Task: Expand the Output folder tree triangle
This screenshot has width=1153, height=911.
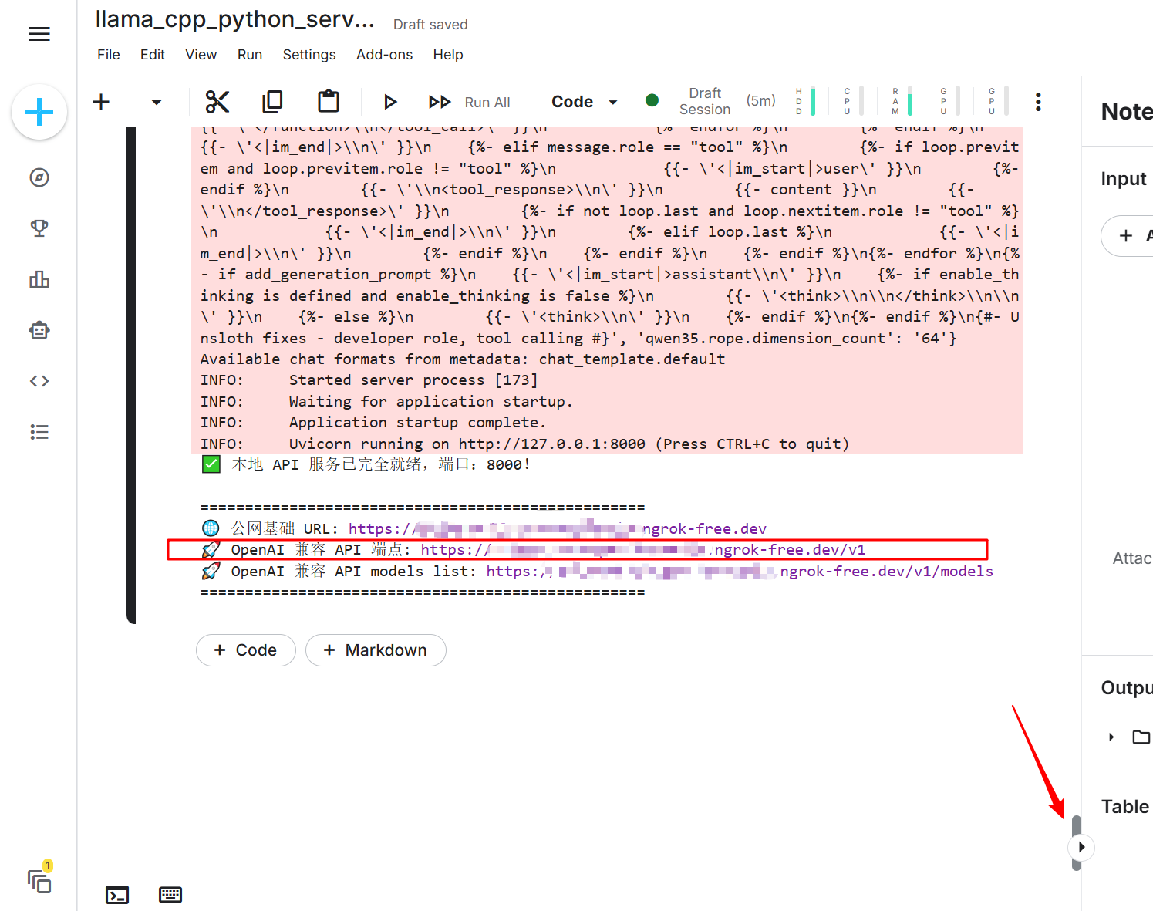Action: tap(1111, 737)
